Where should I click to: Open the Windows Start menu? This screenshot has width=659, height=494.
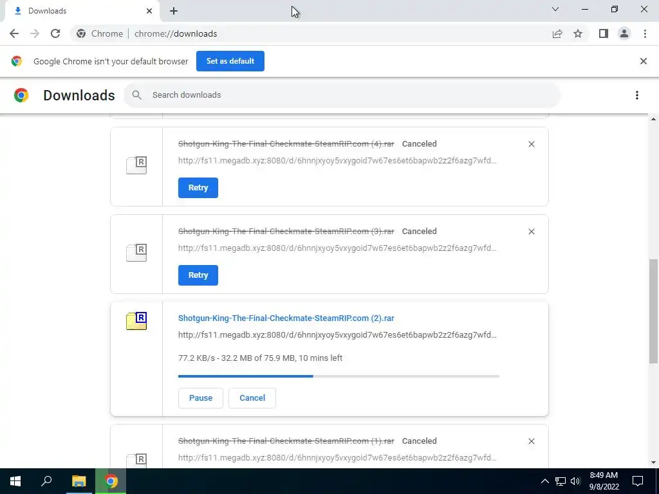tap(15, 481)
